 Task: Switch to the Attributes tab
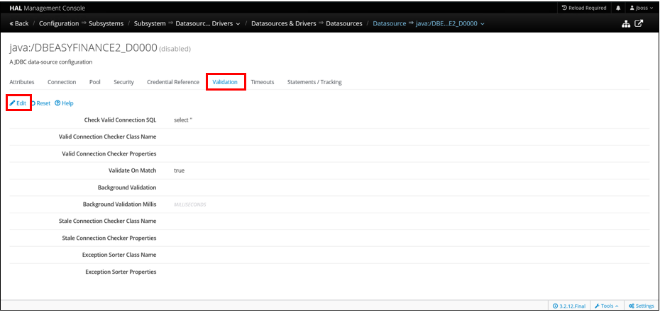(22, 82)
